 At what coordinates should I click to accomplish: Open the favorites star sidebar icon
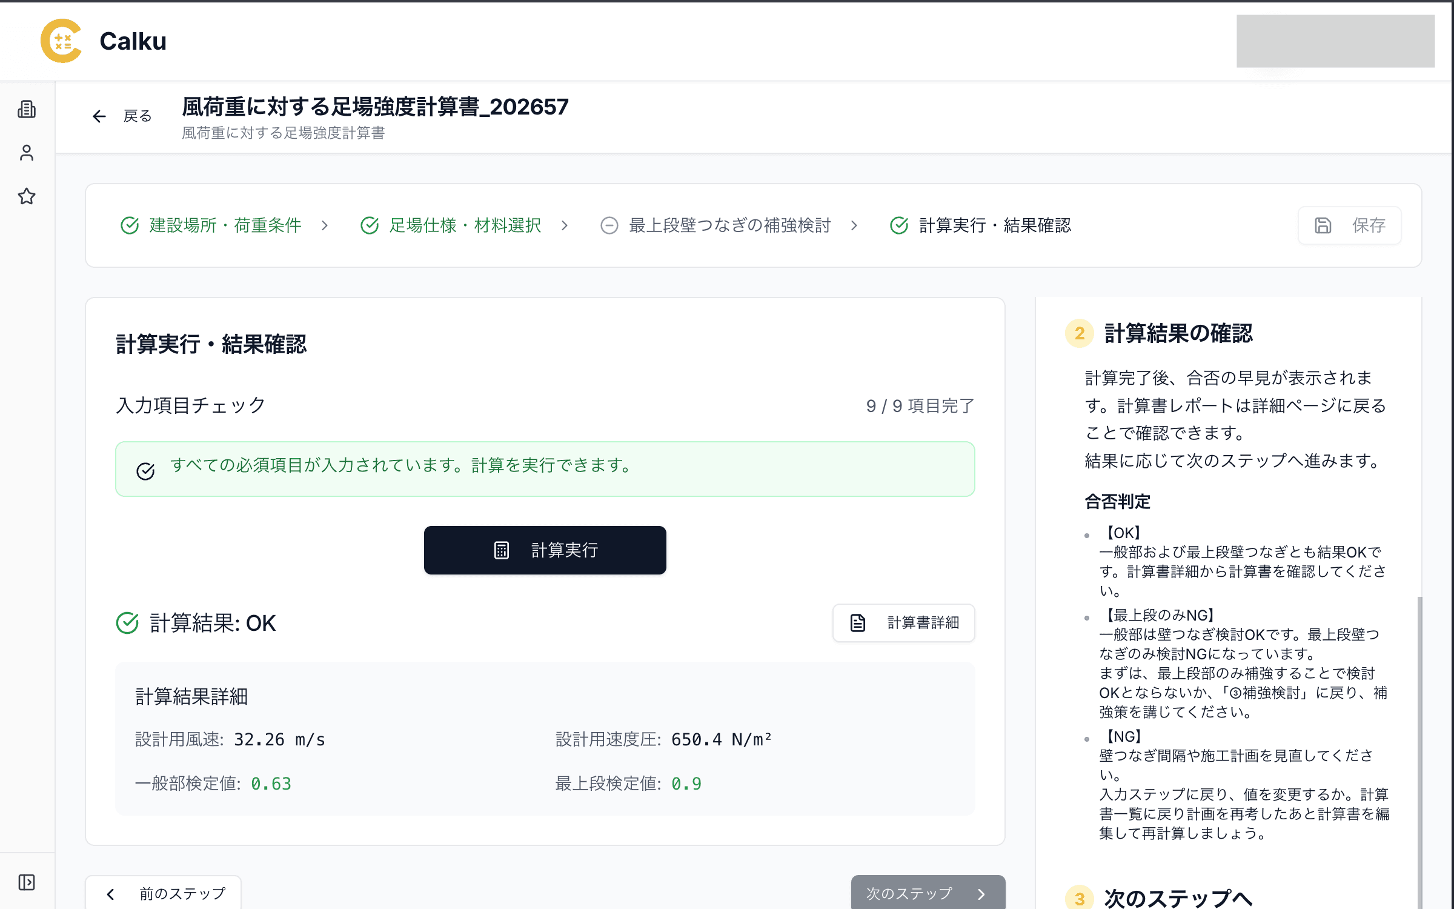pos(27,196)
